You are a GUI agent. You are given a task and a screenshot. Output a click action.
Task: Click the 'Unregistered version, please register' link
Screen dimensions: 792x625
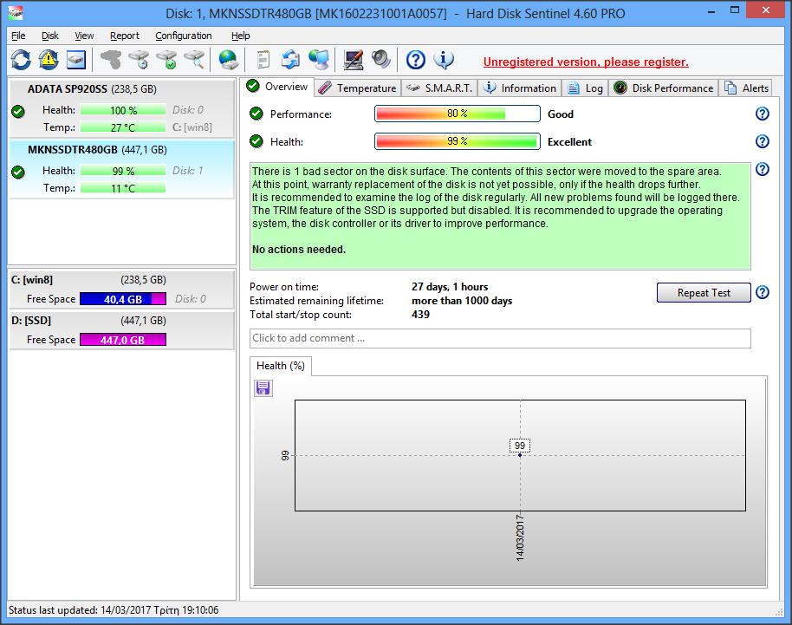(586, 62)
